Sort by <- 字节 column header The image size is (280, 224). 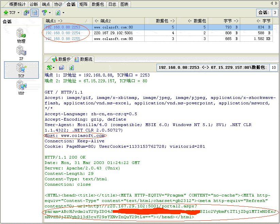tap(257, 21)
